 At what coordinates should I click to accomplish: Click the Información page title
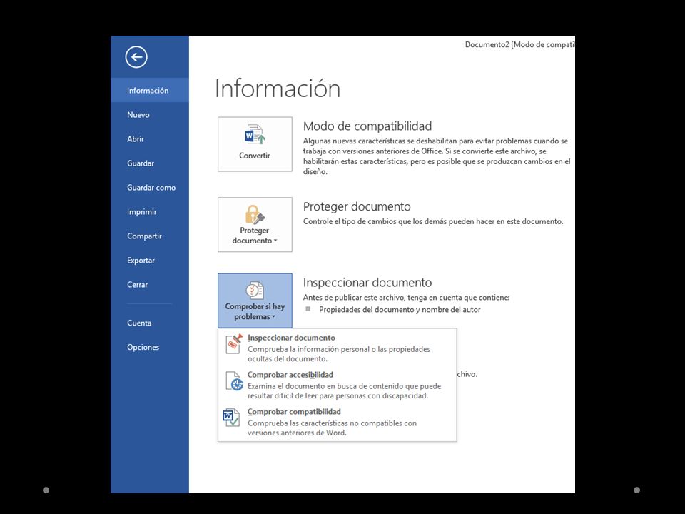coord(278,89)
